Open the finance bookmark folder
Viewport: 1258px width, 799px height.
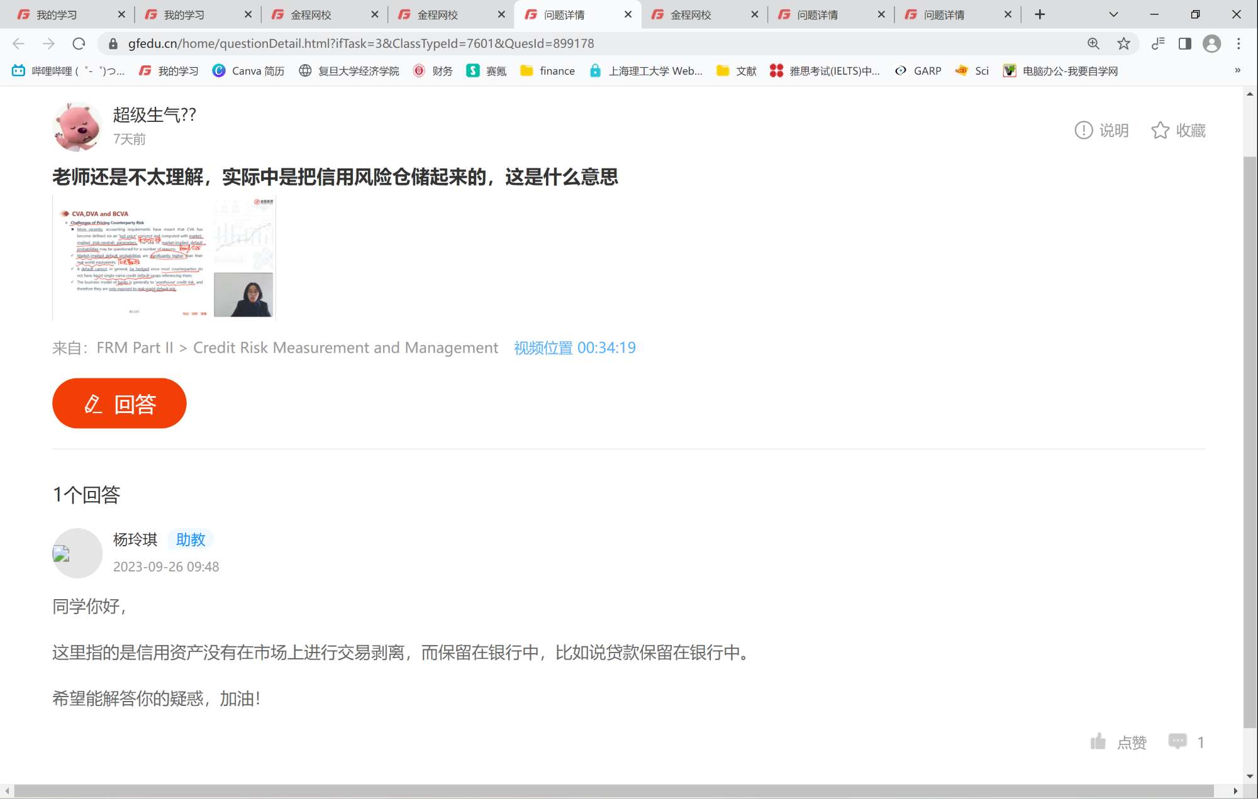pyautogui.click(x=547, y=71)
